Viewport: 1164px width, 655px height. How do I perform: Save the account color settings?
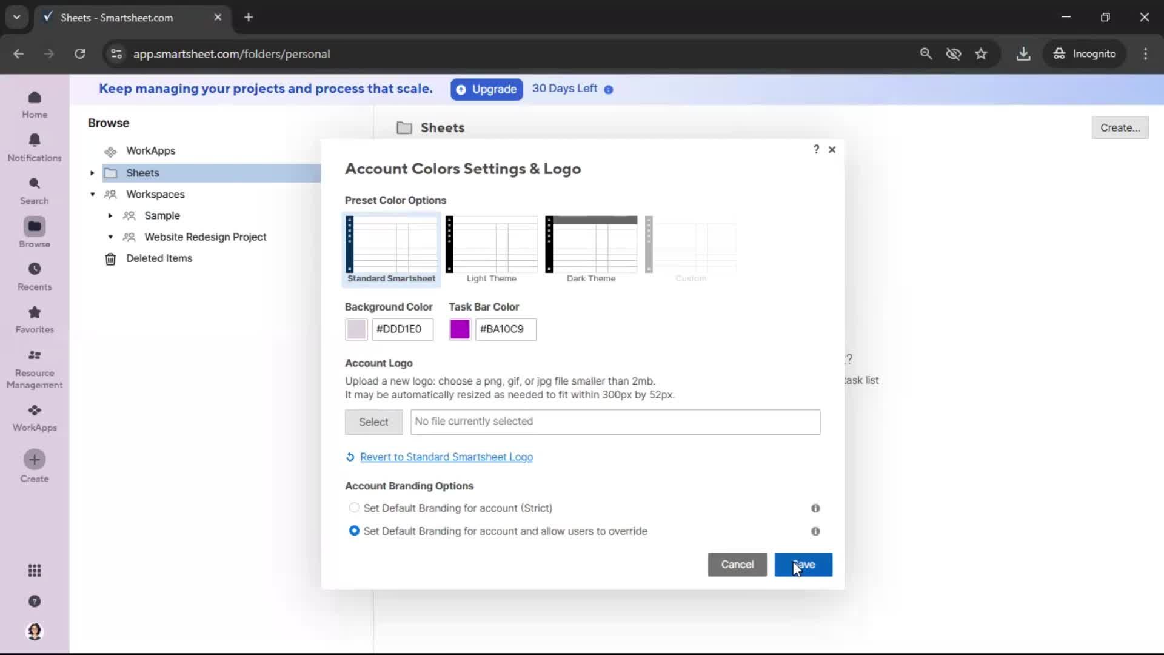[803, 565]
